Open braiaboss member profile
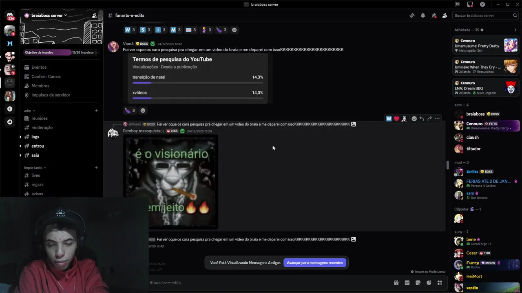 pyautogui.click(x=486, y=114)
